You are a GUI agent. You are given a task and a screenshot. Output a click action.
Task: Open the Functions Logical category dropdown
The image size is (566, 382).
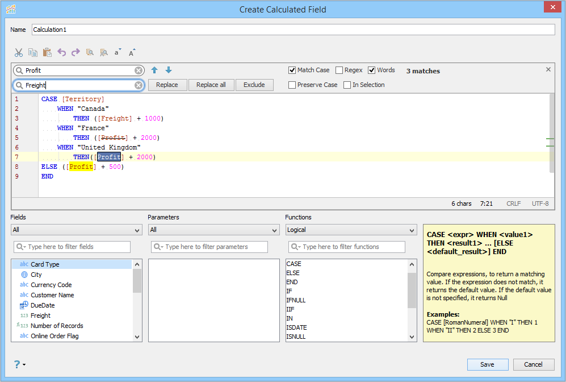click(x=351, y=230)
